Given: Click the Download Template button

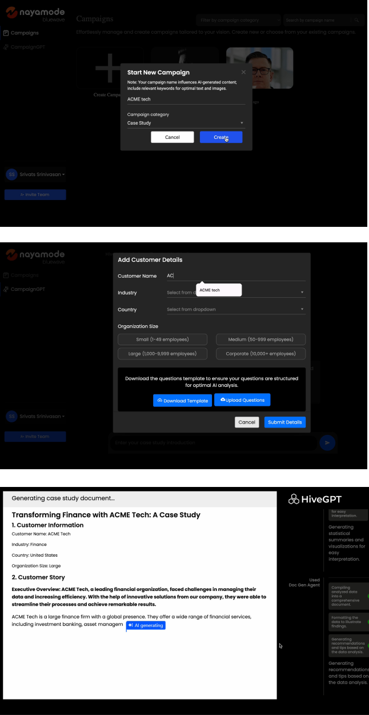Looking at the screenshot, I should pyautogui.click(x=182, y=401).
